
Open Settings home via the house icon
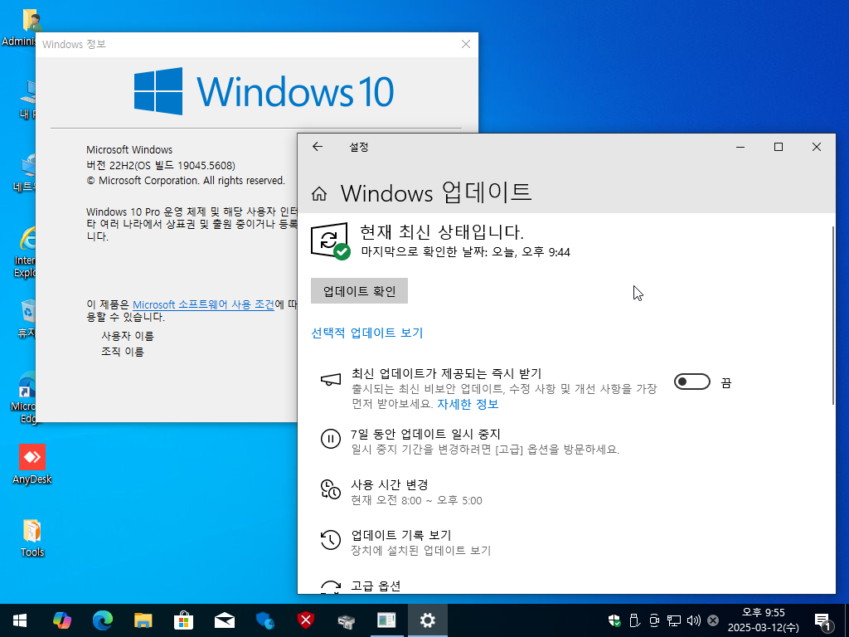pyautogui.click(x=319, y=193)
